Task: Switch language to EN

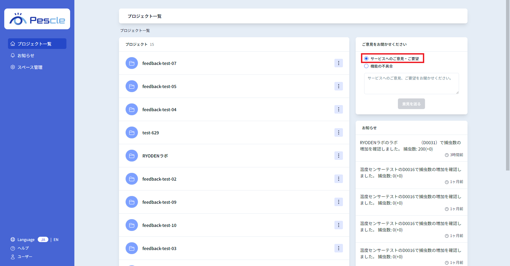Action: (x=56, y=240)
